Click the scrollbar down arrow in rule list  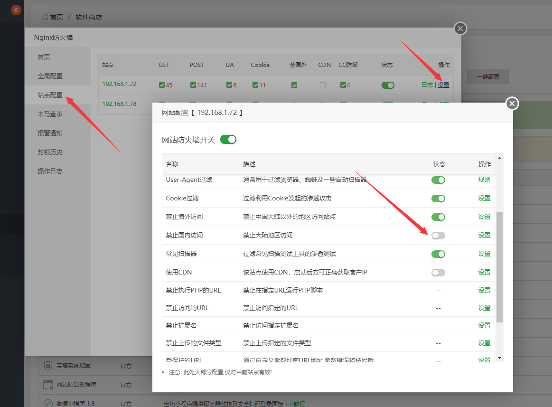coord(499,358)
